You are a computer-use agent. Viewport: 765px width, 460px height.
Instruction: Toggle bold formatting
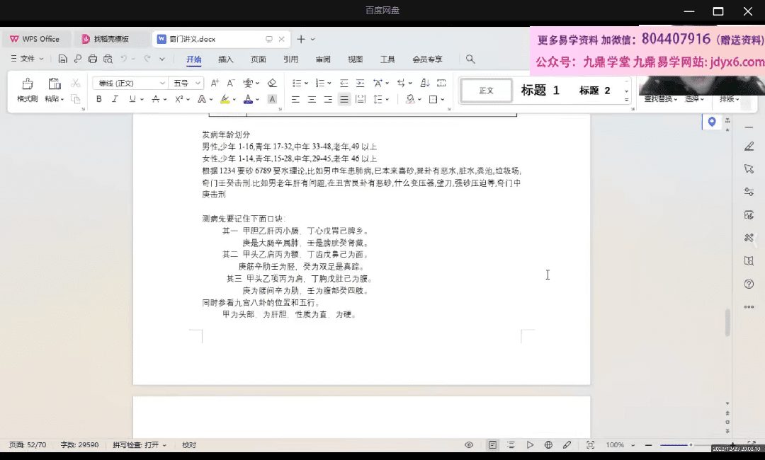click(x=98, y=99)
